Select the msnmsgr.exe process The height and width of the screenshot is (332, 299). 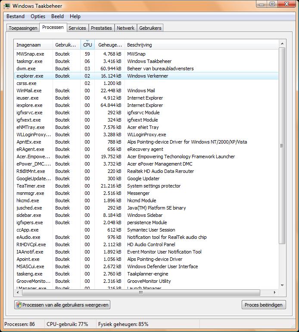146,193
